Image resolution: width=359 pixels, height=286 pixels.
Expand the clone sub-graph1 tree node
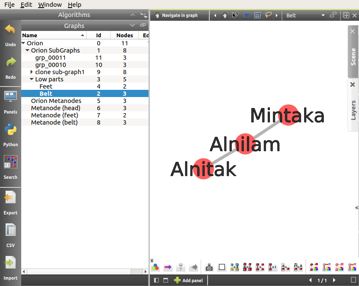pos(32,72)
